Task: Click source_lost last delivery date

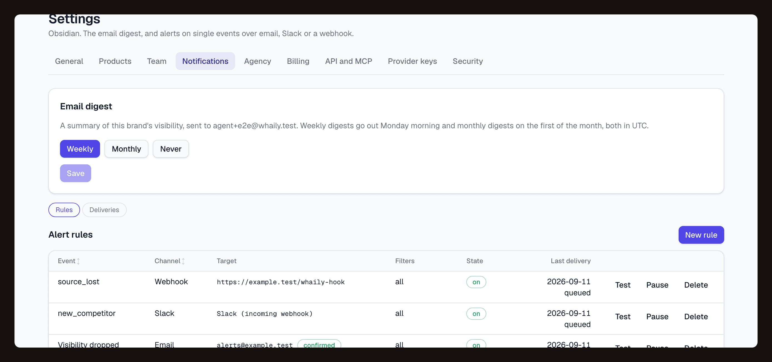Action: (x=569, y=282)
